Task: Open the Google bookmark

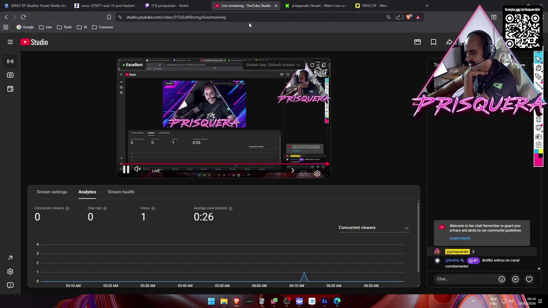Action: (25, 27)
